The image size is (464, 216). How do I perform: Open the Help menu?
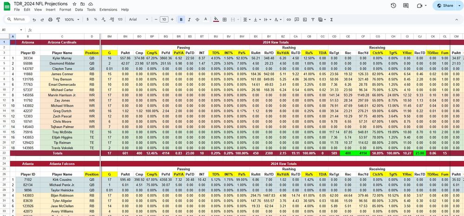[x=125, y=9]
